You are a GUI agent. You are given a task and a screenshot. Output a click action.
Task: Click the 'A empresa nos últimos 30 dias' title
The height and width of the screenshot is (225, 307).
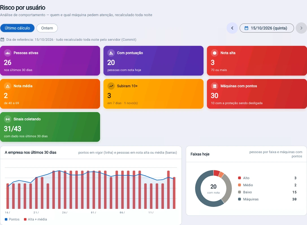tap(31, 153)
